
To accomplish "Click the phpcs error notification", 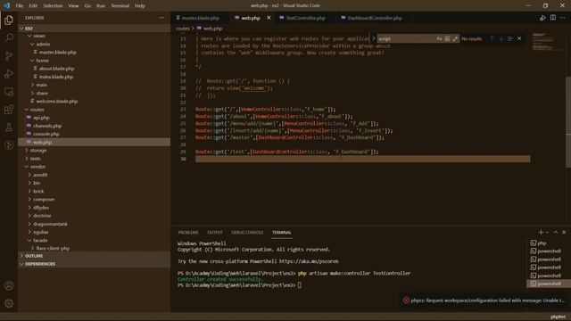I will pyautogui.click(x=484, y=300).
